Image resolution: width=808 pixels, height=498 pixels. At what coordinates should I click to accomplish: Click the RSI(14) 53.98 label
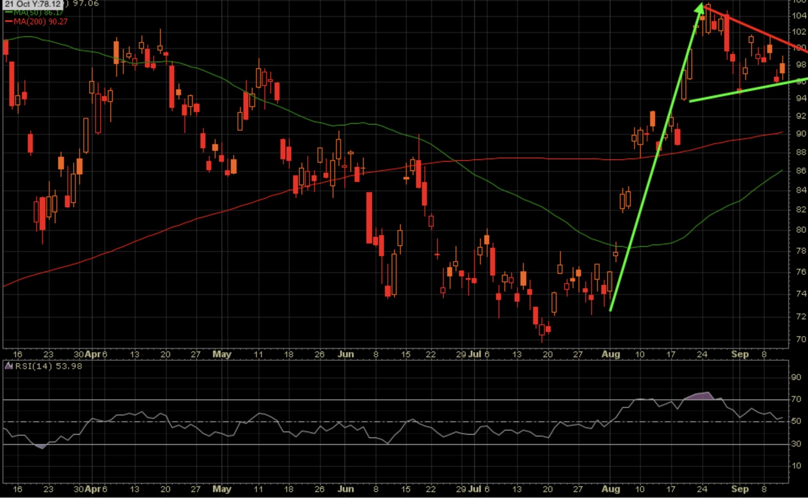point(48,366)
